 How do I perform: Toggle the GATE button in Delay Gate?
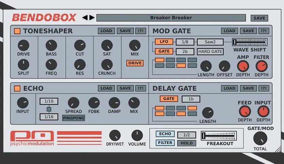pyautogui.click(x=169, y=99)
